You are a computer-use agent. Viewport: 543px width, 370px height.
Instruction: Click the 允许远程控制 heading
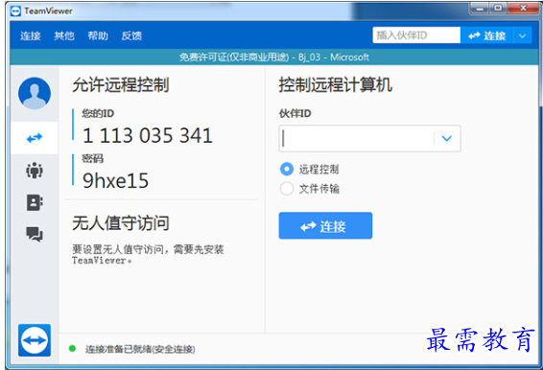coord(121,84)
